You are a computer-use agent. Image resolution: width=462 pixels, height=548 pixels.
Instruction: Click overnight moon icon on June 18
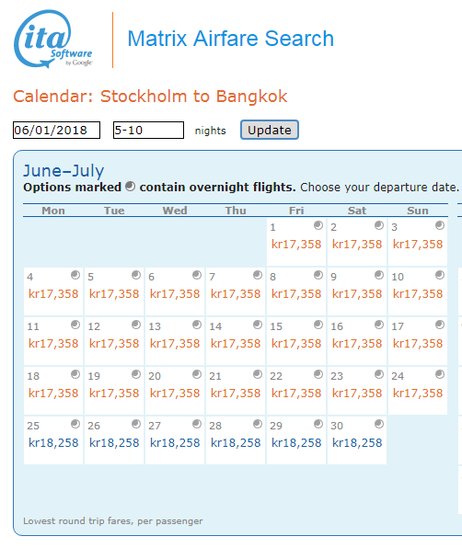pyautogui.click(x=75, y=374)
